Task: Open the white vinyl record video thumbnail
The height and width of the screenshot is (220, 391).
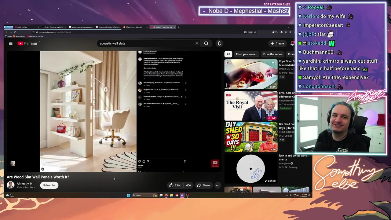Action: (x=251, y=169)
